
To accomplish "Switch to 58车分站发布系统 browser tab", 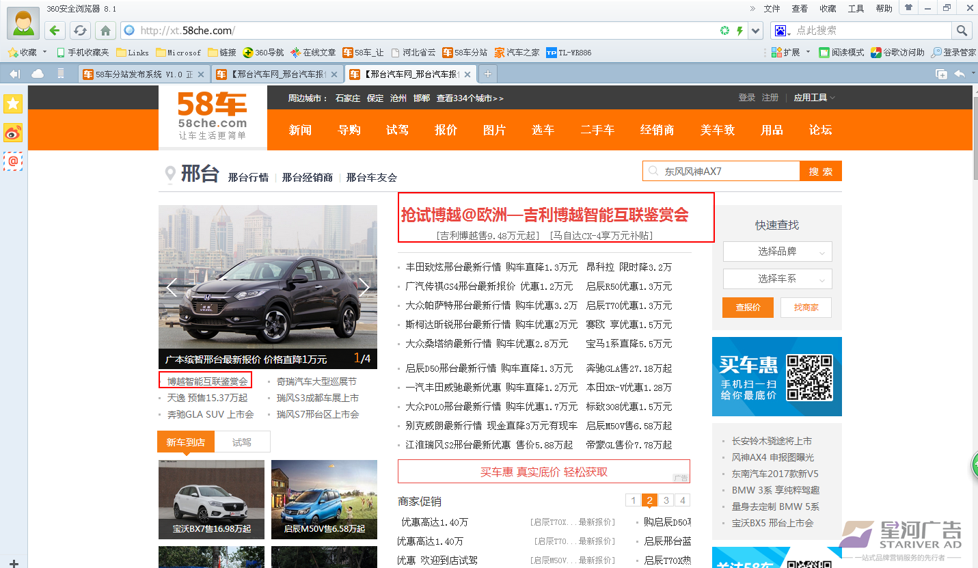I will point(142,74).
